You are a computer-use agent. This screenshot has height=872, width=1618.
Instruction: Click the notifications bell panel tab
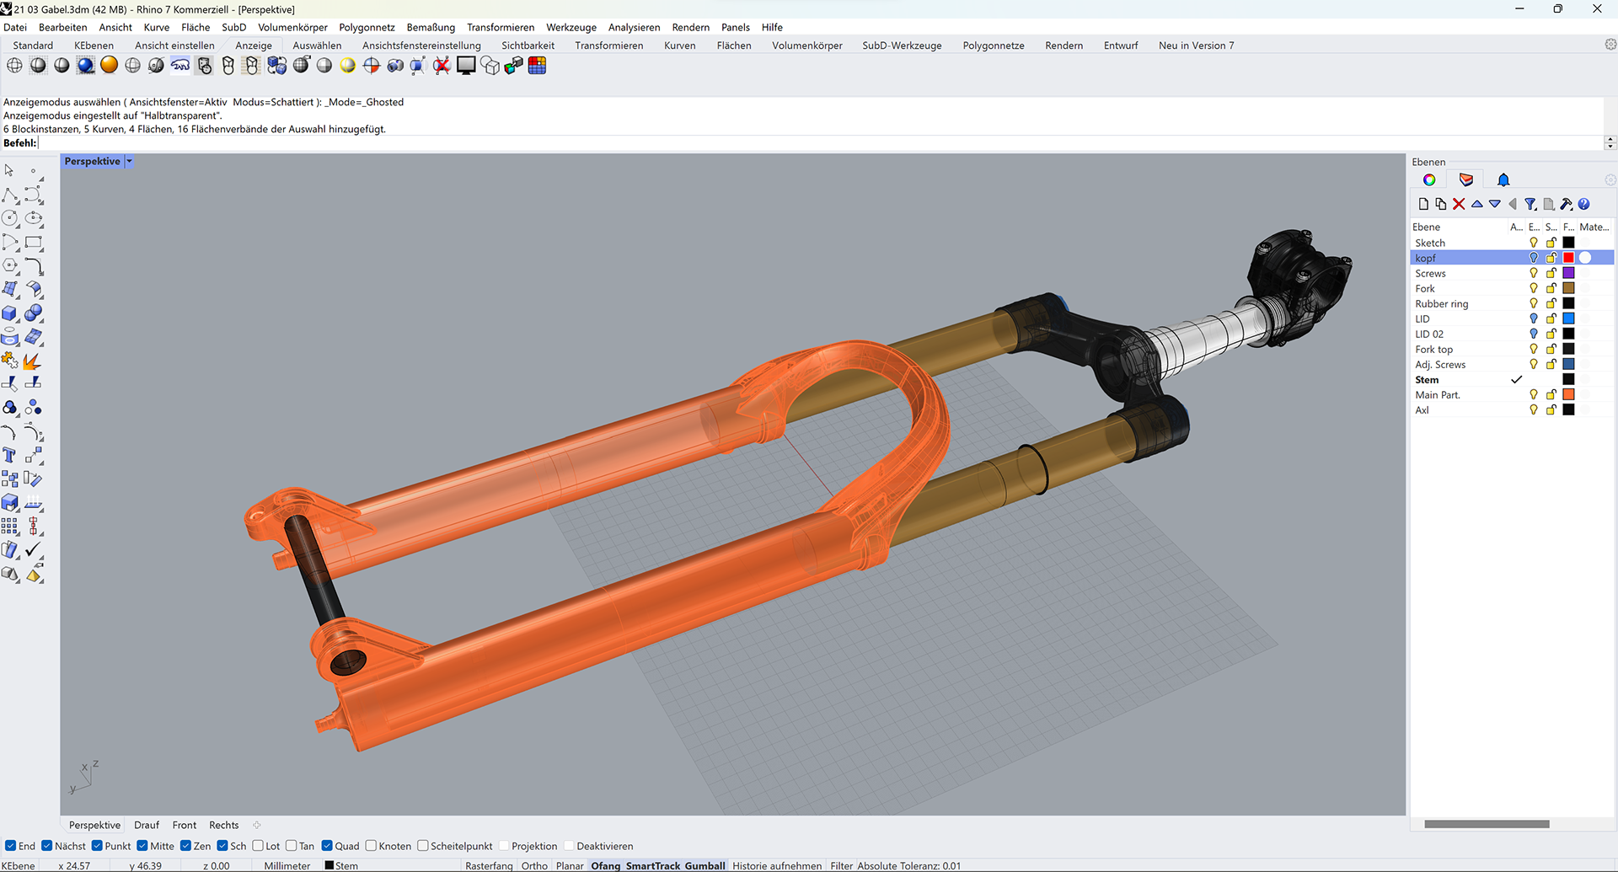[x=1503, y=179]
